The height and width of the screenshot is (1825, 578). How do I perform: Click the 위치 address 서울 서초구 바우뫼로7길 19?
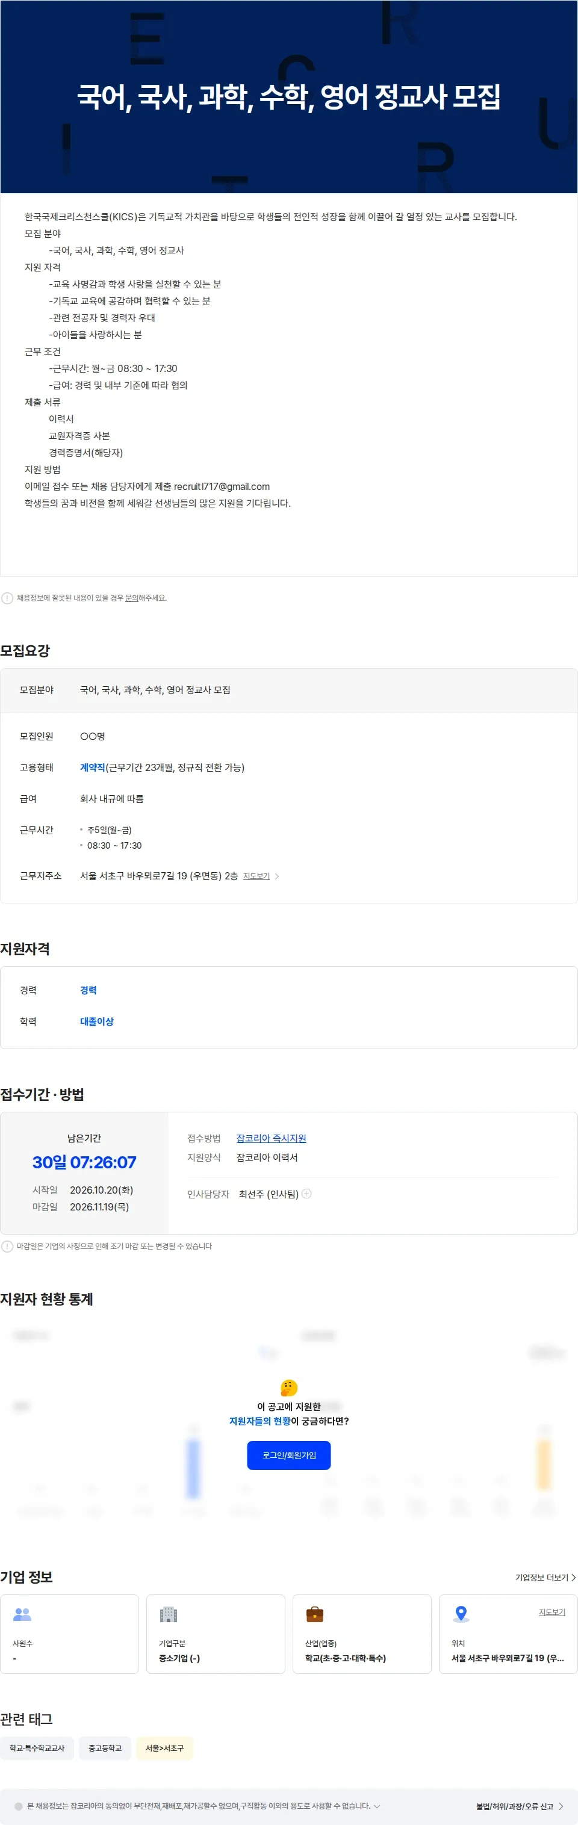[508, 1658]
